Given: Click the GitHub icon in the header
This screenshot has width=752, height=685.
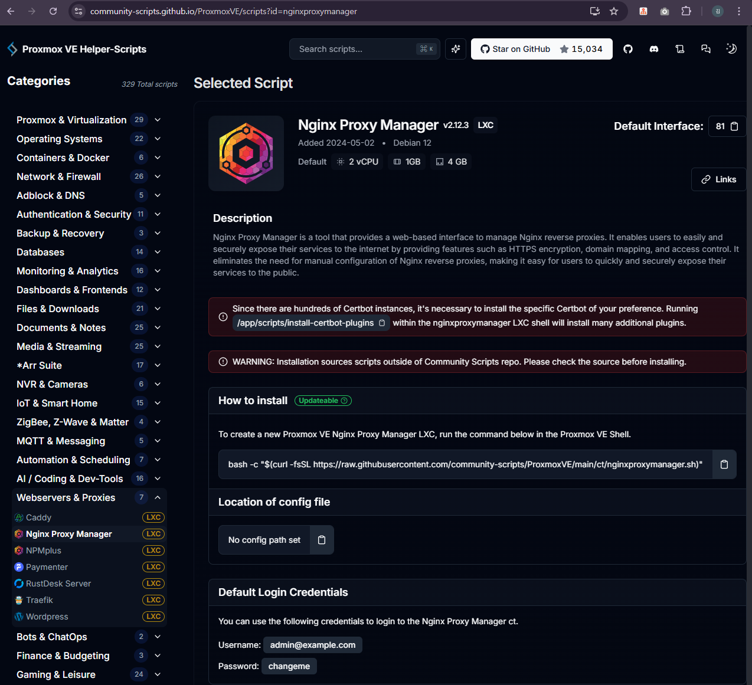Looking at the screenshot, I should (x=628, y=49).
